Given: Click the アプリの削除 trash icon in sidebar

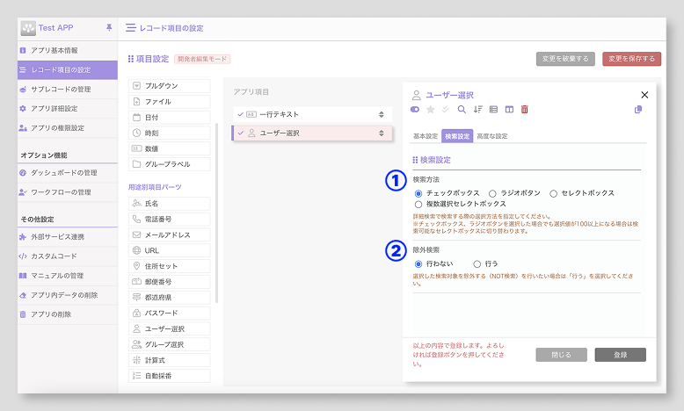Looking at the screenshot, I should pos(23,314).
